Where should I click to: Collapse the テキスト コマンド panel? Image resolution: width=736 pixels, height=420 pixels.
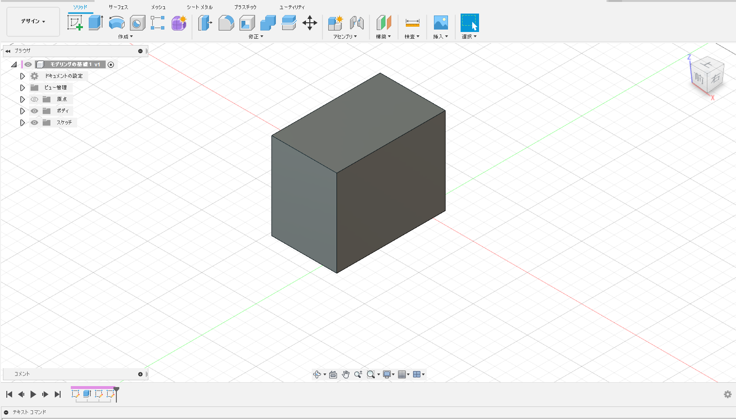point(6,412)
